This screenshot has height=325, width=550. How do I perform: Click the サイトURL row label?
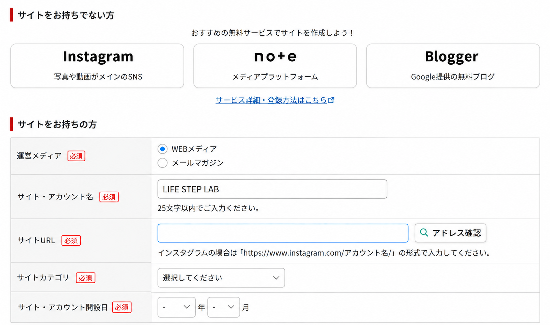click(x=36, y=240)
